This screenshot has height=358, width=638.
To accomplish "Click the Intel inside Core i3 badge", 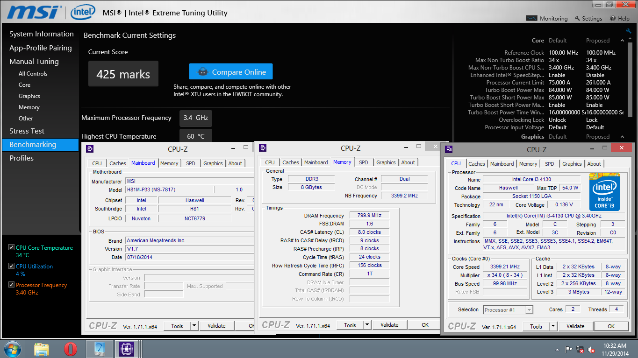I will click(x=604, y=192).
